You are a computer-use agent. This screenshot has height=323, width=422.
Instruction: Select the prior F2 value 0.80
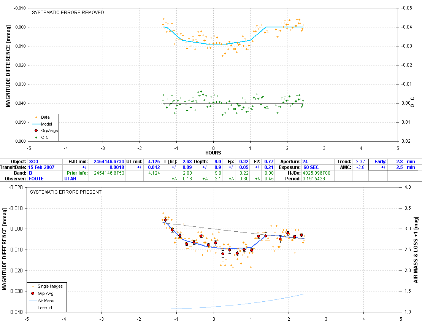(269, 173)
